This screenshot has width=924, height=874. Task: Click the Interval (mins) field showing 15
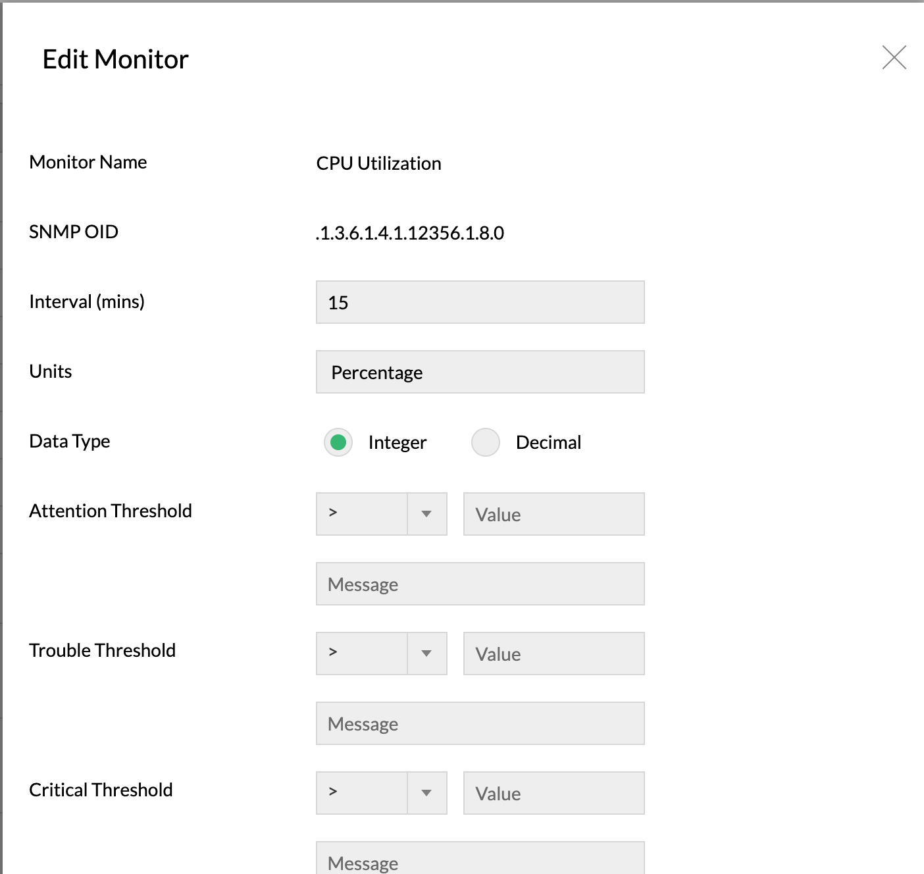coord(480,302)
